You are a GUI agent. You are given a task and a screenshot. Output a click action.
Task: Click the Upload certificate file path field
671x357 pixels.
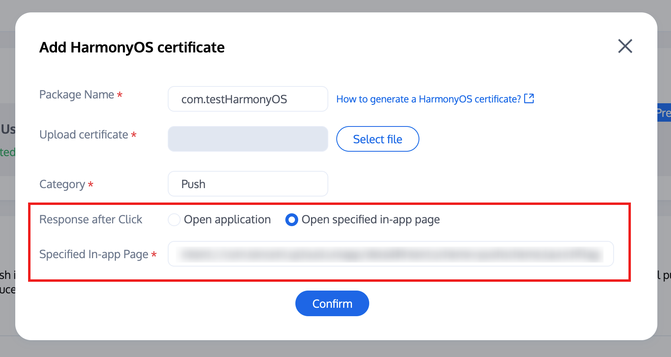[x=248, y=139]
